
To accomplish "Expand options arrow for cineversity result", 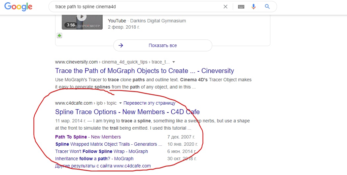I will tap(174, 62).
